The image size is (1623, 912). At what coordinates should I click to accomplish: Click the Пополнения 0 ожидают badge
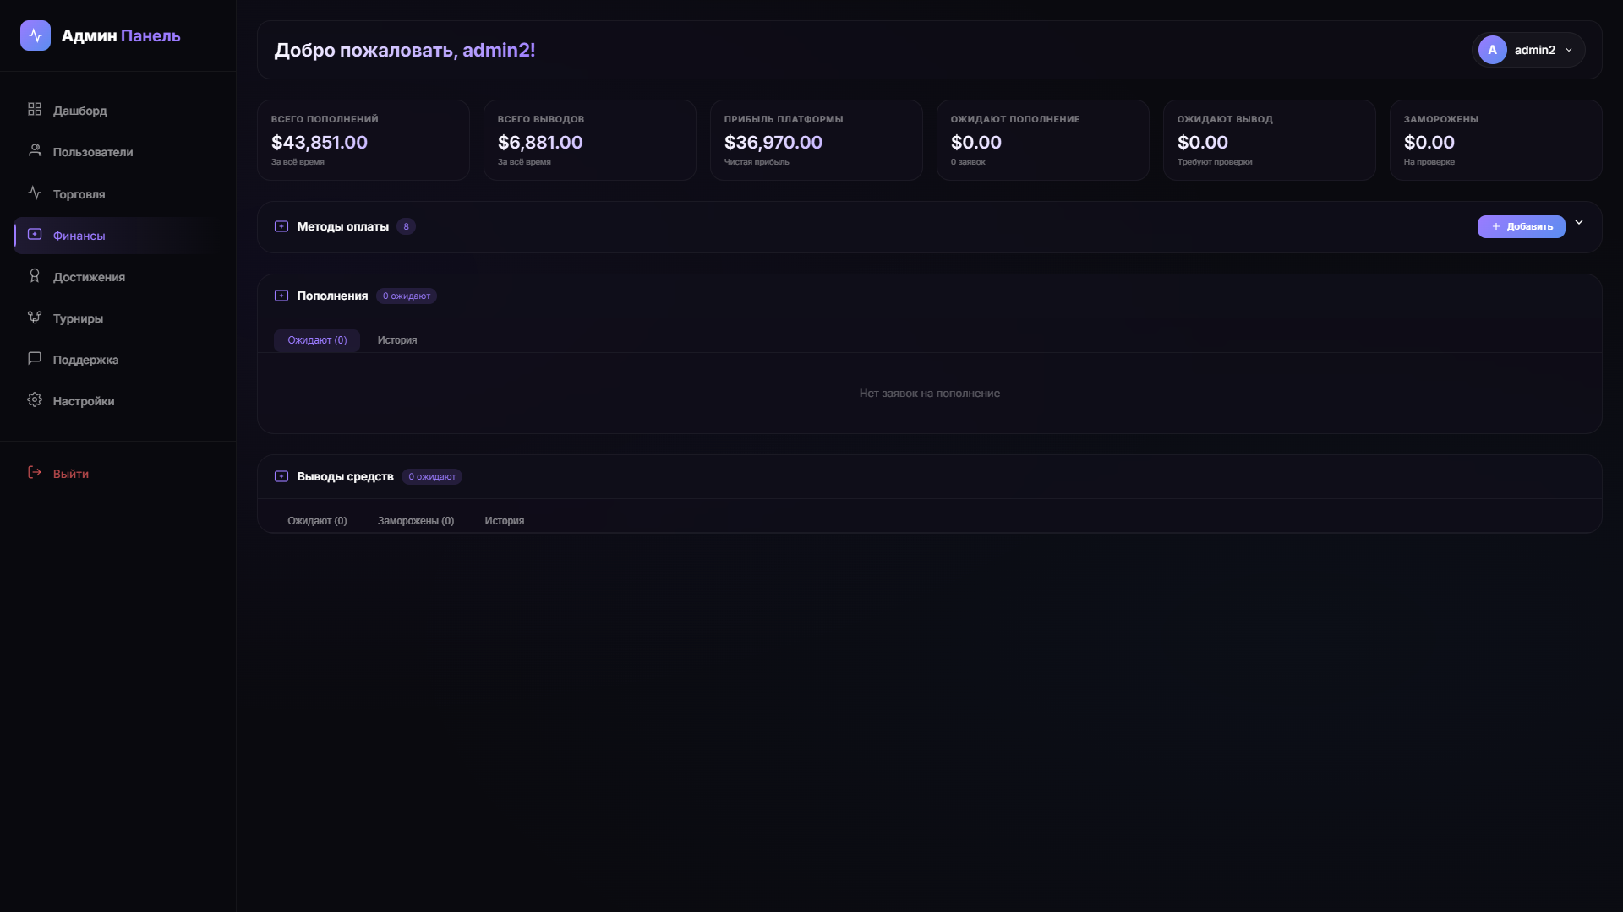[407, 296]
